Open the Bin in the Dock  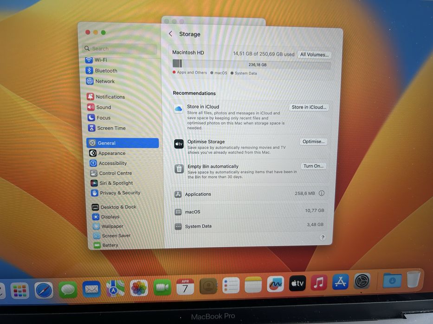pyautogui.click(x=414, y=279)
